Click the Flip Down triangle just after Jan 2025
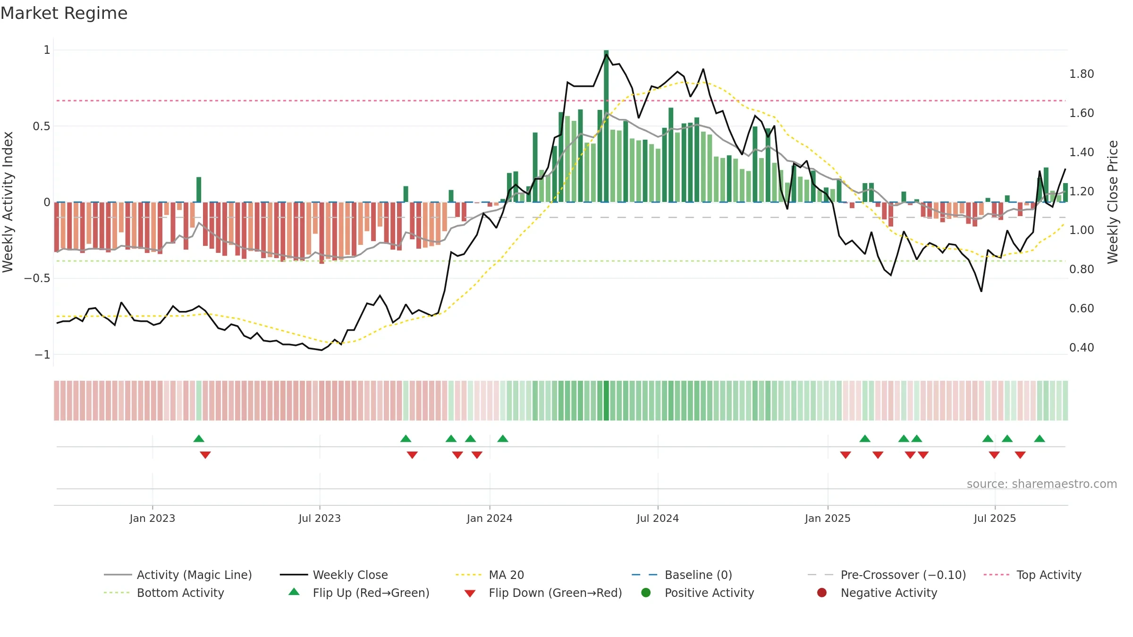The height and width of the screenshot is (637, 1133). click(846, 455)
